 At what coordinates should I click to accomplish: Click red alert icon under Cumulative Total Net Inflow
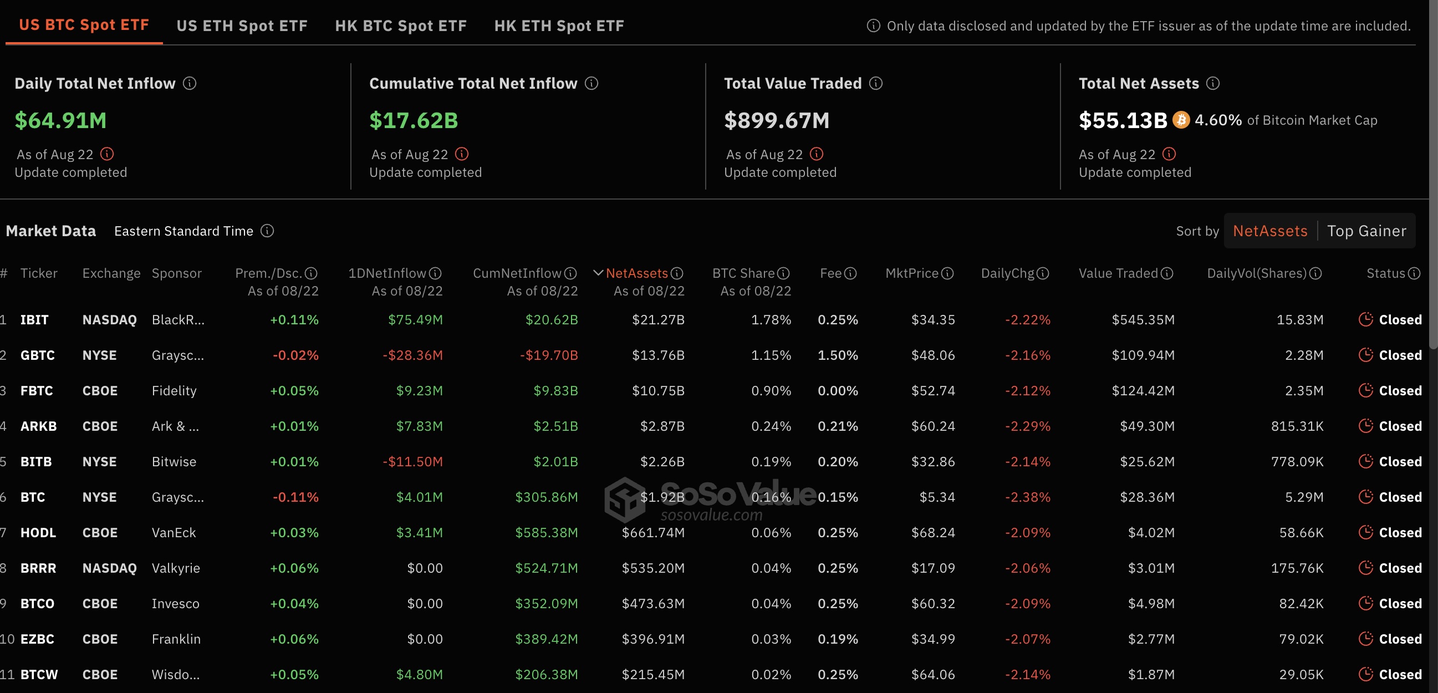[462, 154]
